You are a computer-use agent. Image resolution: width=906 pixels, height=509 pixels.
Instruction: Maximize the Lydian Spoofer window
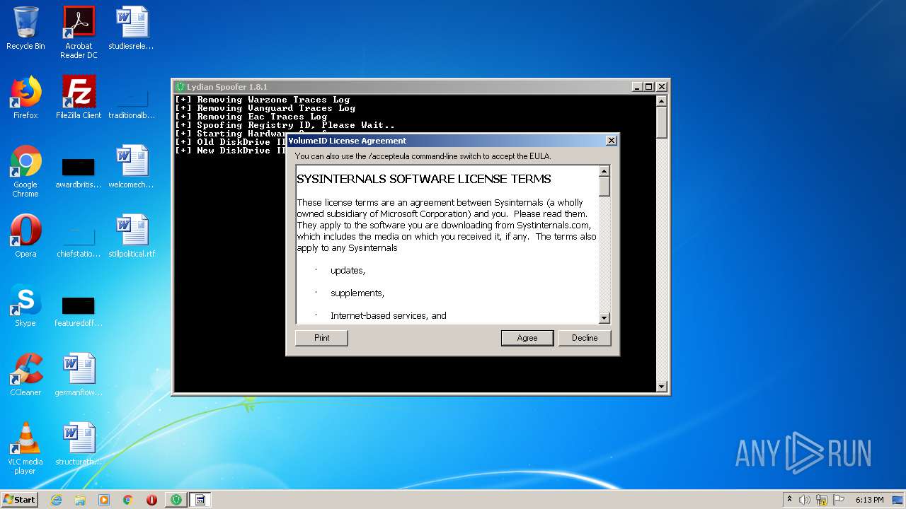pos(648,87)
